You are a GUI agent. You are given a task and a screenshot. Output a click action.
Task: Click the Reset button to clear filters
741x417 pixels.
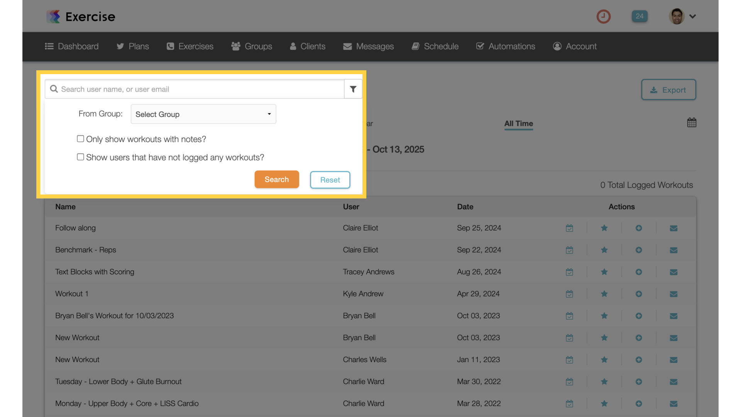(x=330, y=179)
